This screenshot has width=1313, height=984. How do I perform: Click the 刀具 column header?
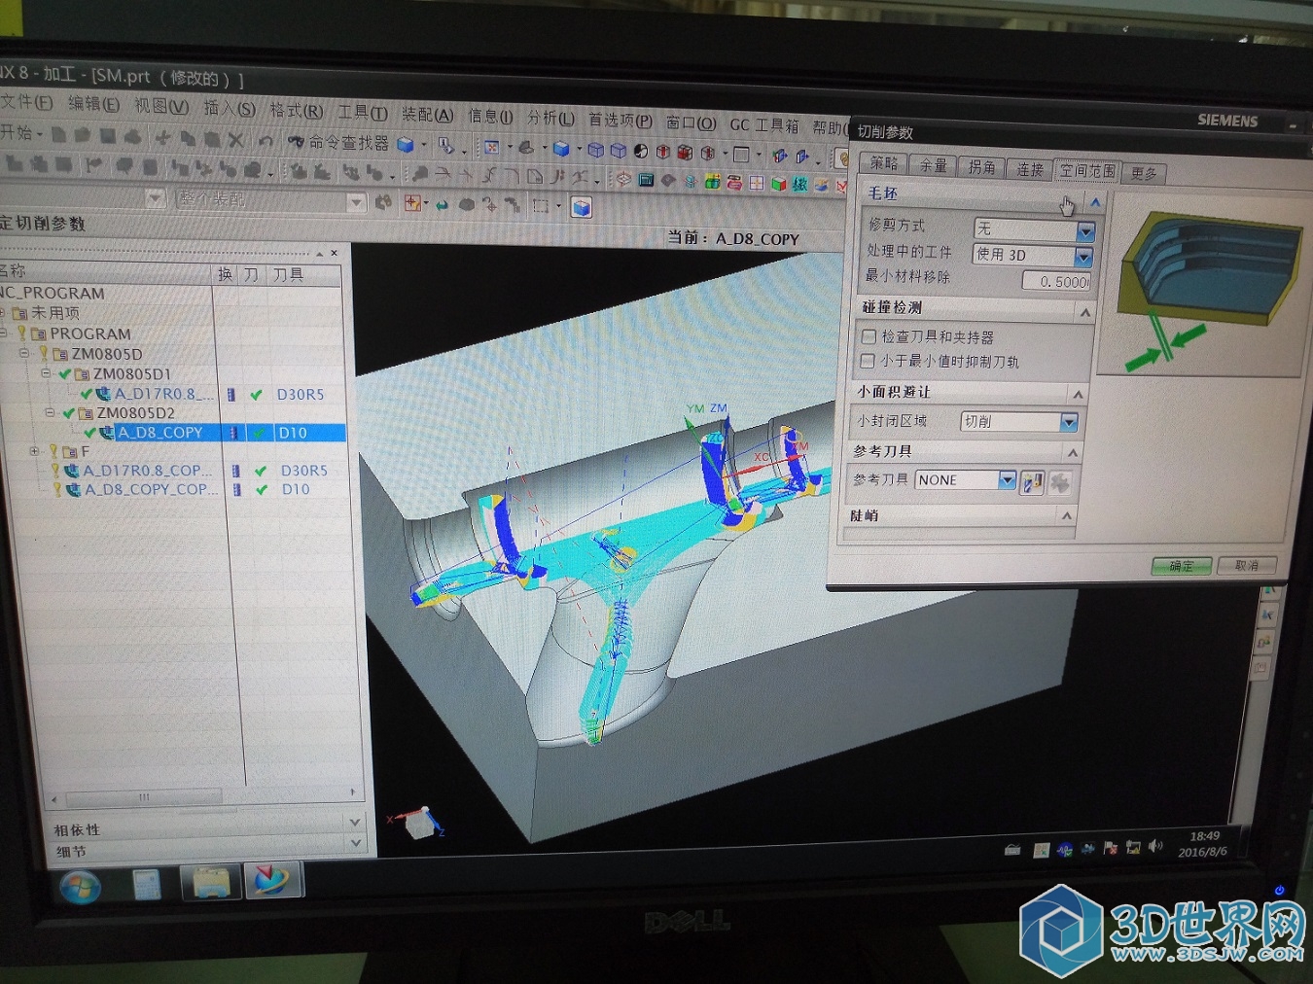(289, 275)
